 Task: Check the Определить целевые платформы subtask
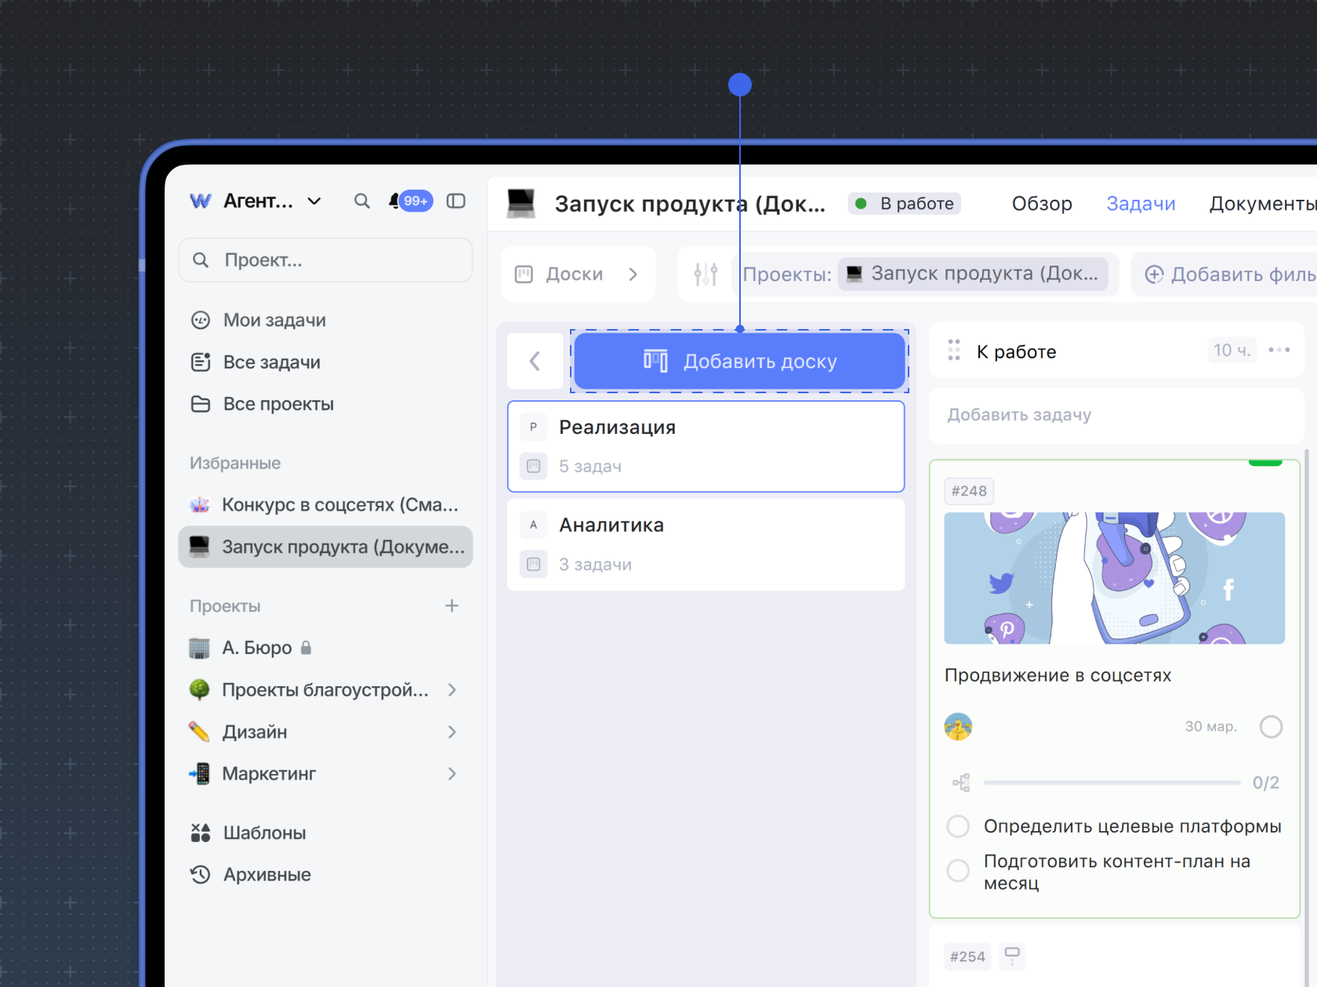(x=958, y=826)
